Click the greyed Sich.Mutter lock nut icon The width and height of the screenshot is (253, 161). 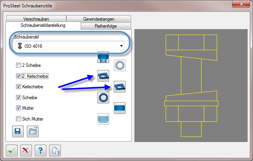click(x=103, y=119)
